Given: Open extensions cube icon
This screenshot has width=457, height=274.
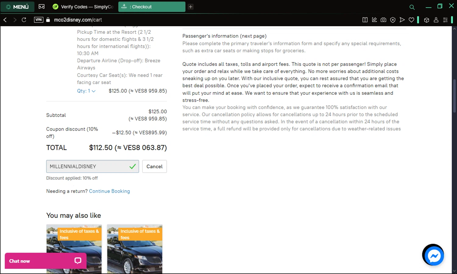Looking at the screenshot, I should (427, 20).
